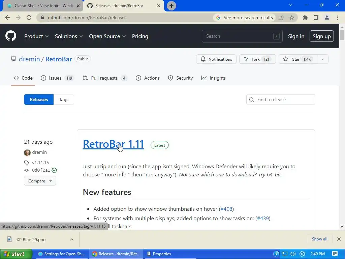Expand the Product menu

[36, 36]
